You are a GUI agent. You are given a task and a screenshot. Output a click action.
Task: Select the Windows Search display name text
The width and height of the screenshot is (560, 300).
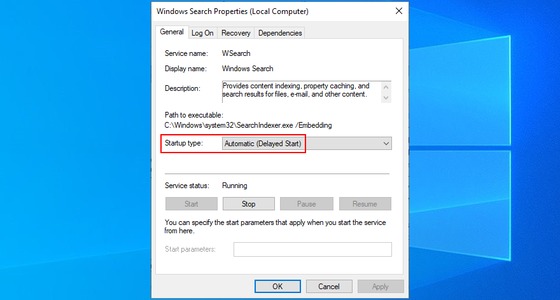(248, 69)
